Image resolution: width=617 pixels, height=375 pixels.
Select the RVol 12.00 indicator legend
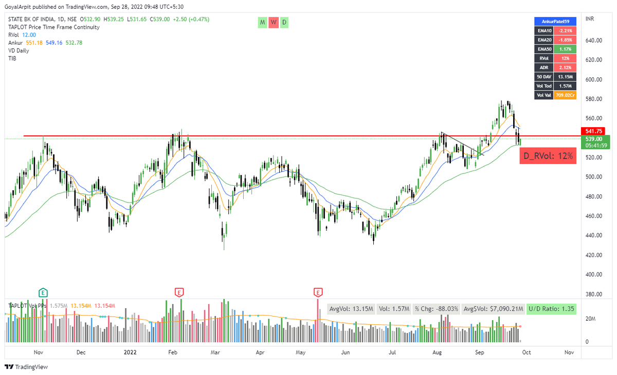coord(22,35)
